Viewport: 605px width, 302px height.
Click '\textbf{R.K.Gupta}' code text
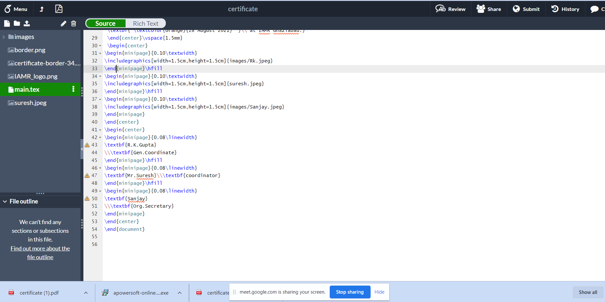(130, 145)
